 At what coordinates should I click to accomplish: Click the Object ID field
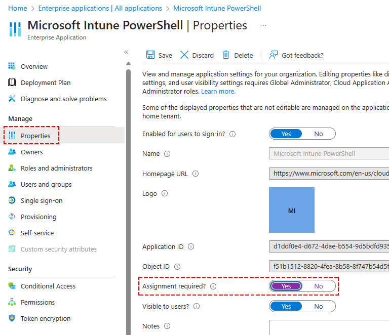coord(329,266)
